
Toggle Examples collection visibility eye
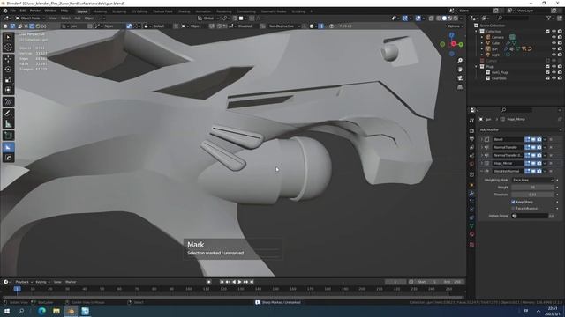pyautogui.click(x=554, y=78)
